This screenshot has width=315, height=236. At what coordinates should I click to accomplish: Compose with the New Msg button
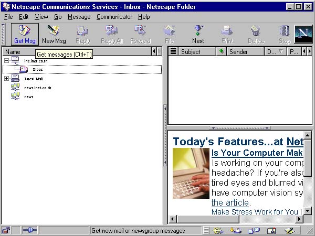[x=54, y=34]
